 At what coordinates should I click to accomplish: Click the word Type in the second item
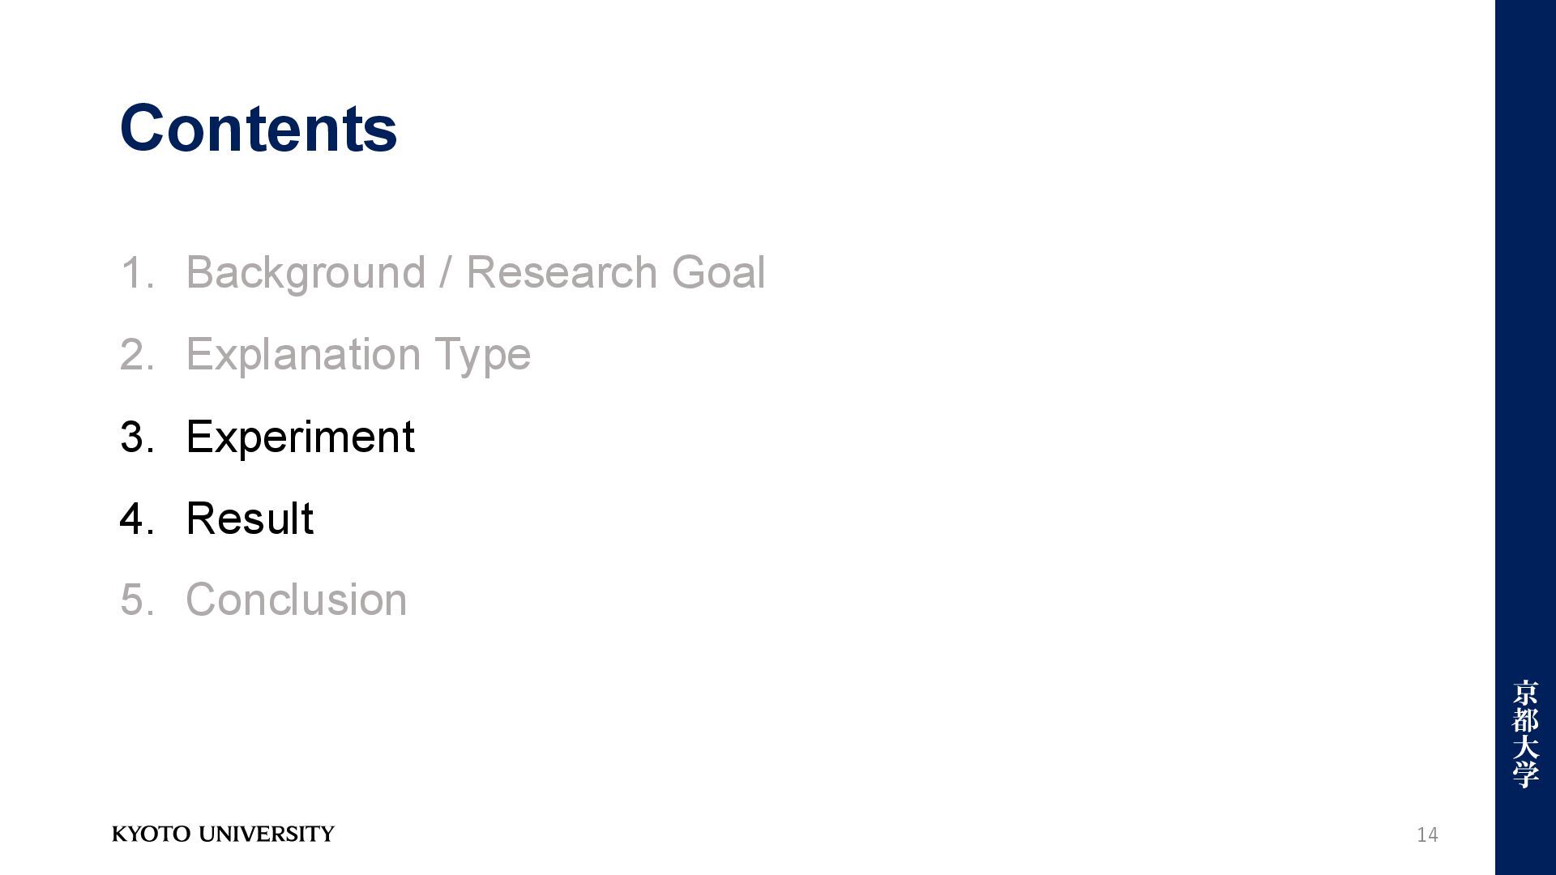[482, 356]
